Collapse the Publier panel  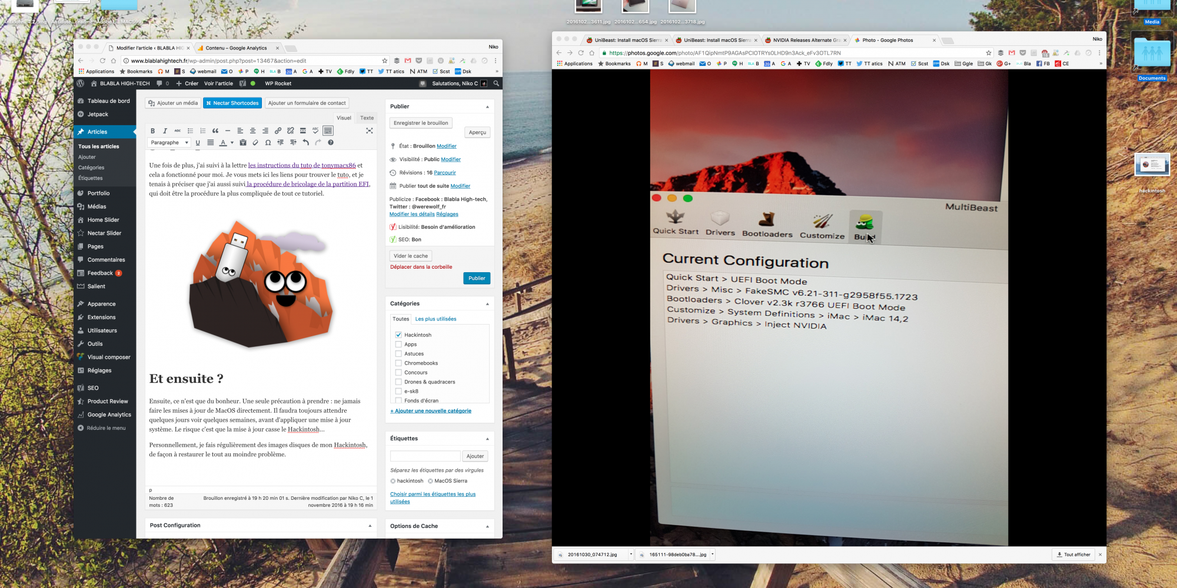click(x=487, y=106)
